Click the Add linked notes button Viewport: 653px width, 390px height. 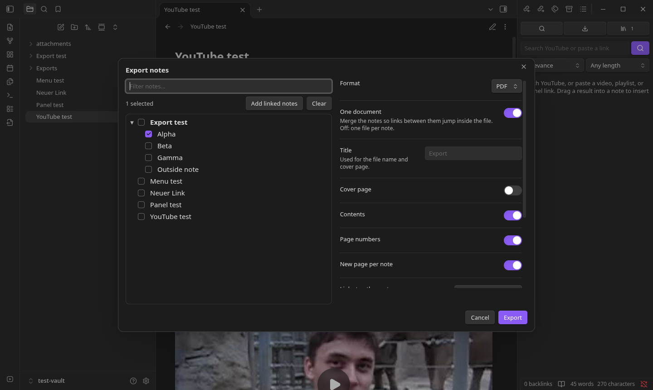pos(274,103)
